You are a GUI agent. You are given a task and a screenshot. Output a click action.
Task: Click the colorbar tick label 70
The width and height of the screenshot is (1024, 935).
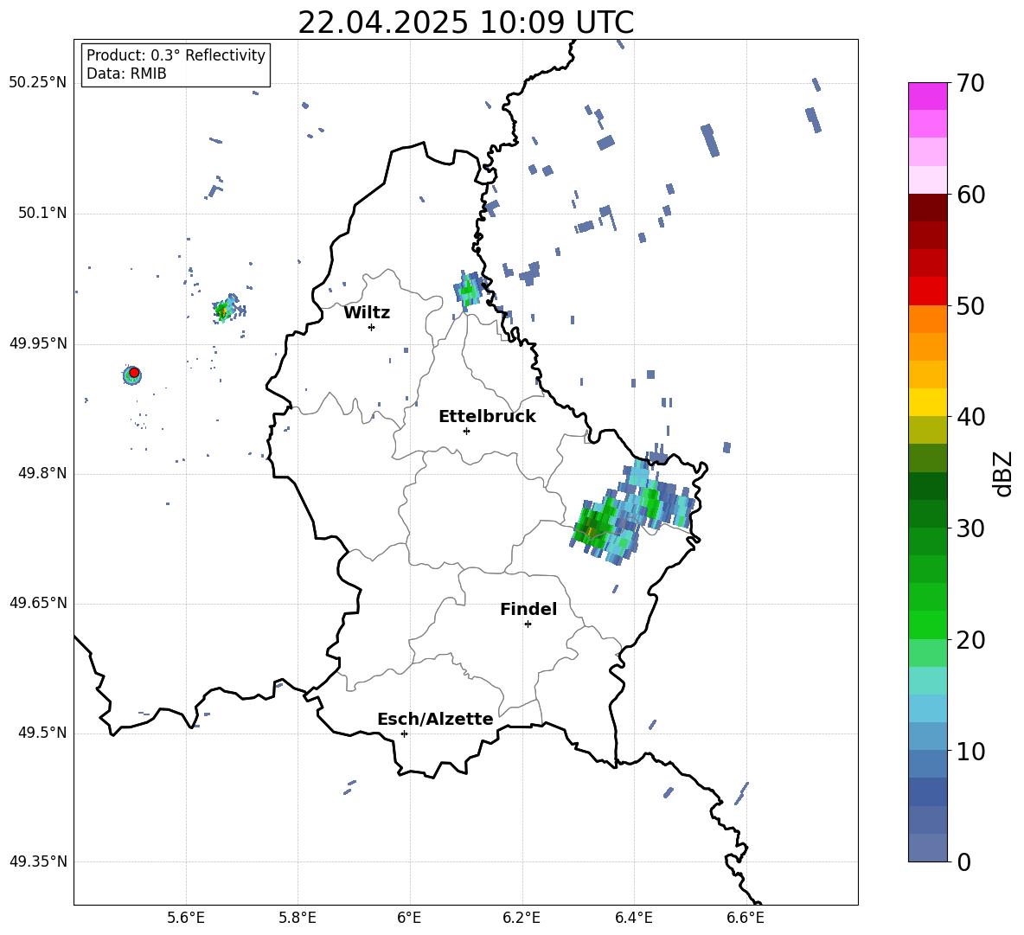point(971,84)
